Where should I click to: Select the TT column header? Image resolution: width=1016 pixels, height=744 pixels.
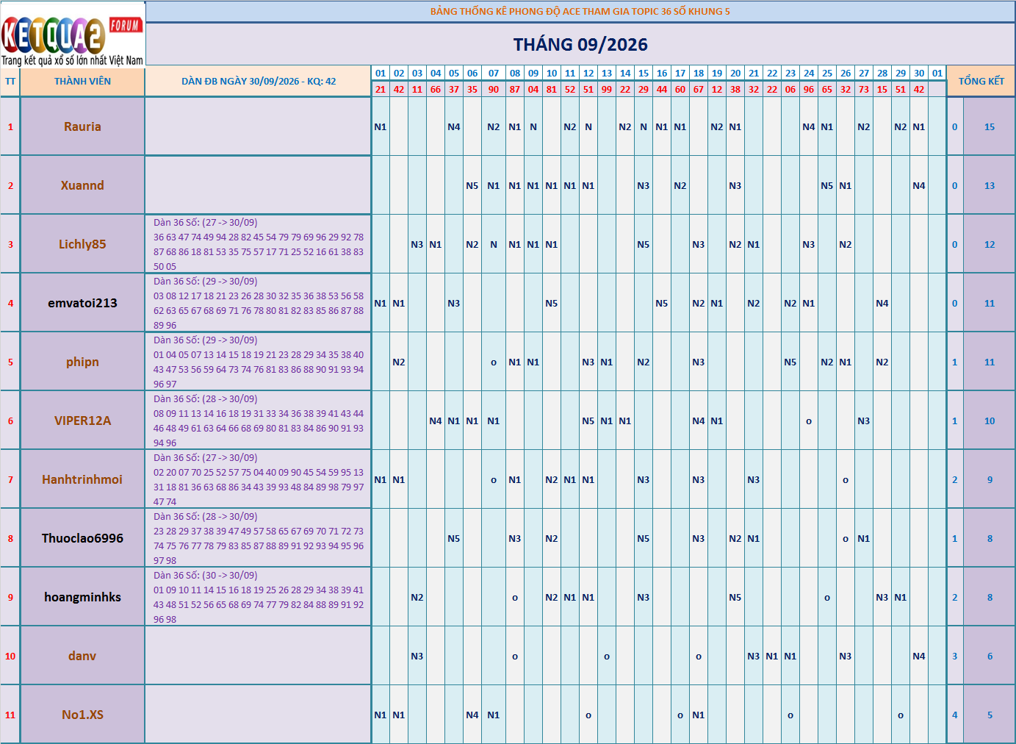click(x=10, y=82)
